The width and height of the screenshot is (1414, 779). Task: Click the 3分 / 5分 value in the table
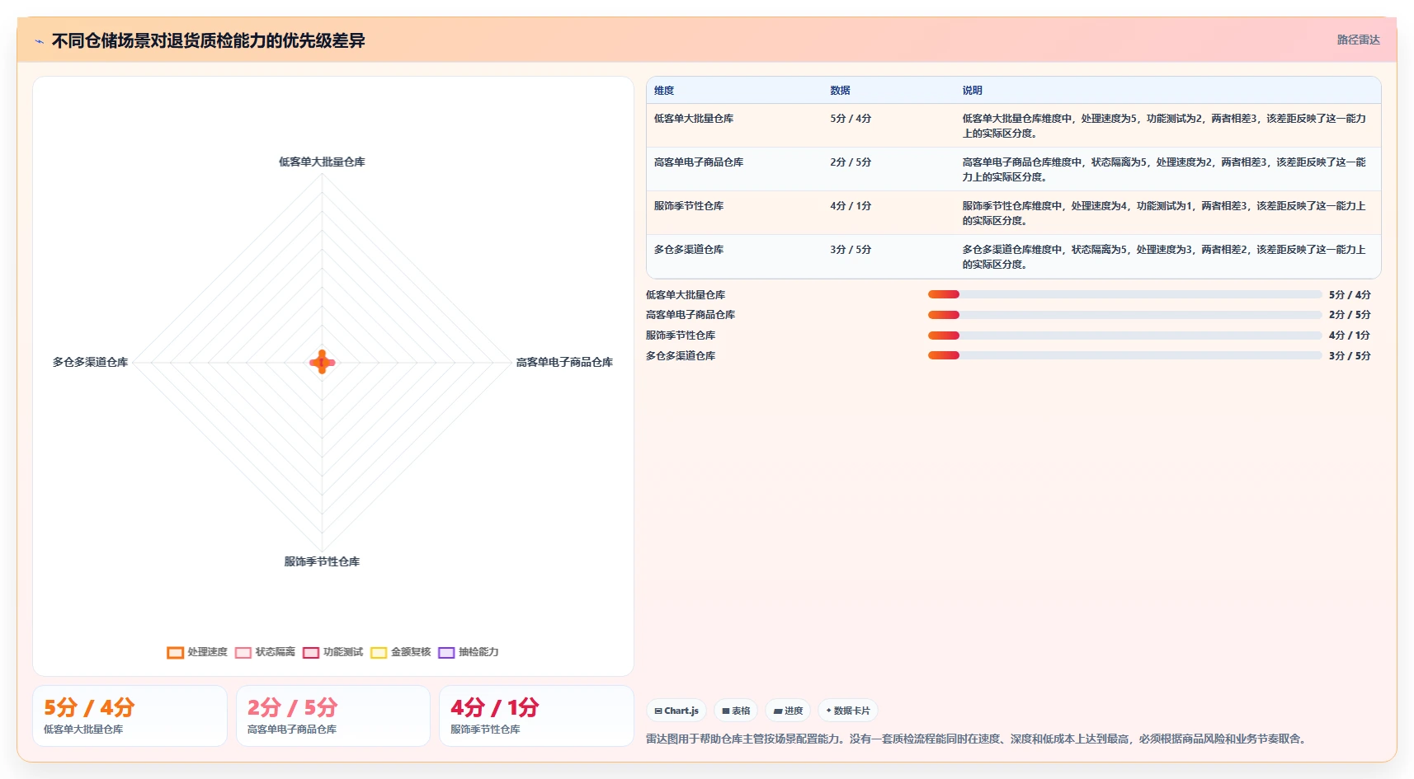pos(851,250)
